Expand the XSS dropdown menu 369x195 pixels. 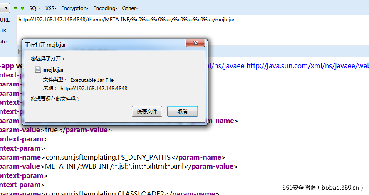pyautogui.click(x=51, y=8)
